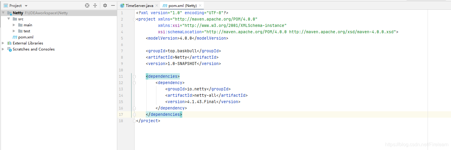Viewport: 451px width, 150px height.
Task: Click the 1.0-SNAPSHOT version text
Action: click(182, 64)
